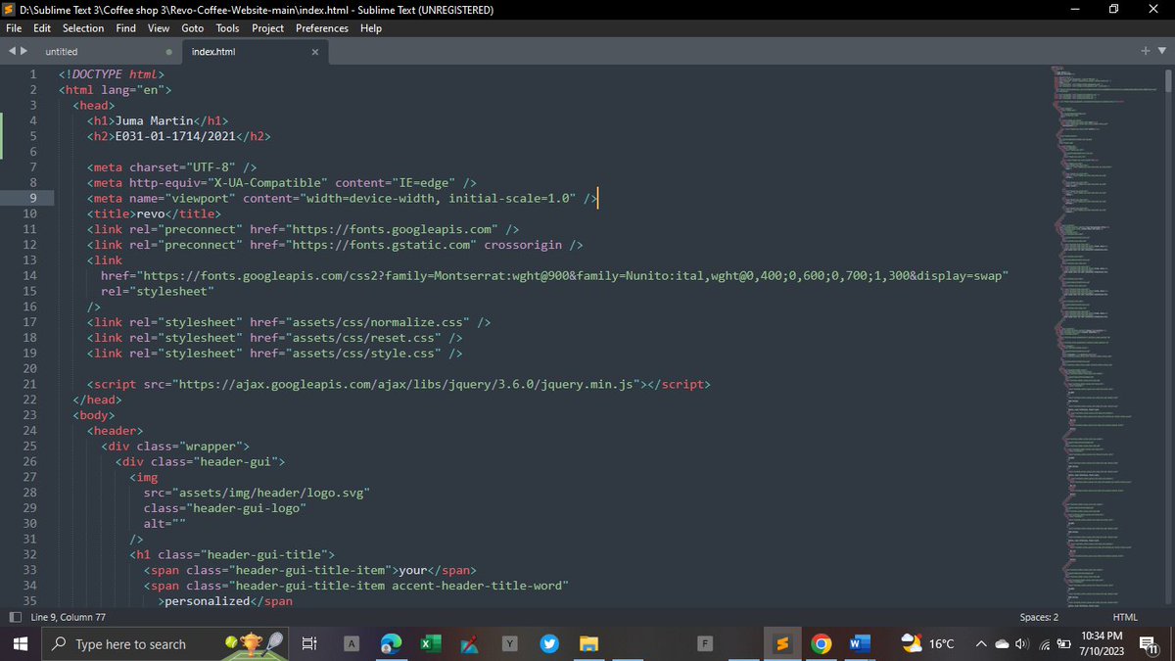Click the header-gui-logo class value
Image resolution: width=1175 pixels, height=661 pixels.
tap(243, 508)
